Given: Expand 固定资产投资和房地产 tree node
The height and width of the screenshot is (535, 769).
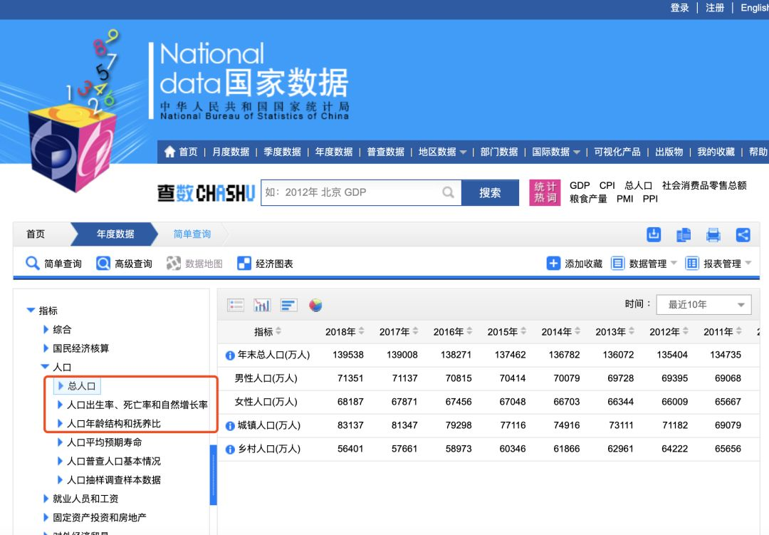Looking at the screenshot, I should coord(46,517).
